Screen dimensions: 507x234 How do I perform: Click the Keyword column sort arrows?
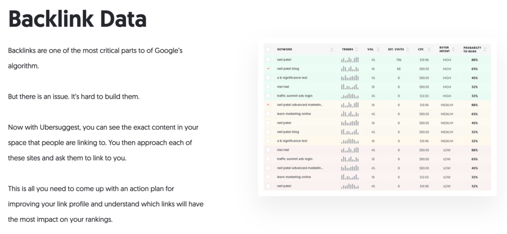point(332,50)
